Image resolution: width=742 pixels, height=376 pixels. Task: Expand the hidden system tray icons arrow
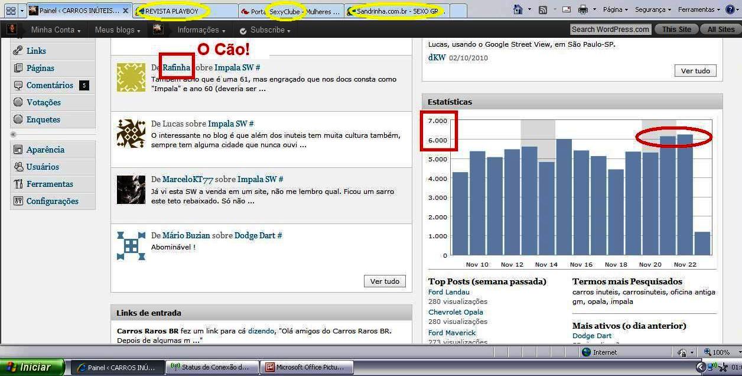701,367
